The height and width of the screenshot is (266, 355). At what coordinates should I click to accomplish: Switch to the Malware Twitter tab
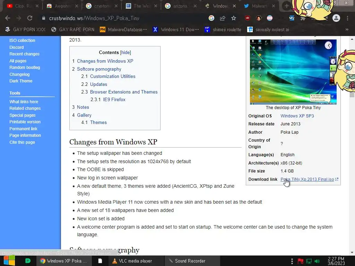pyautogui.click(x=259, y=6)
